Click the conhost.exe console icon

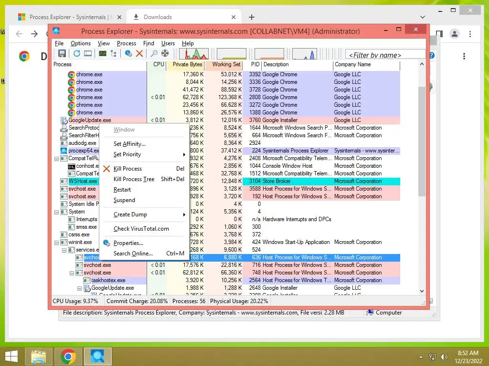tap(72, 166)
